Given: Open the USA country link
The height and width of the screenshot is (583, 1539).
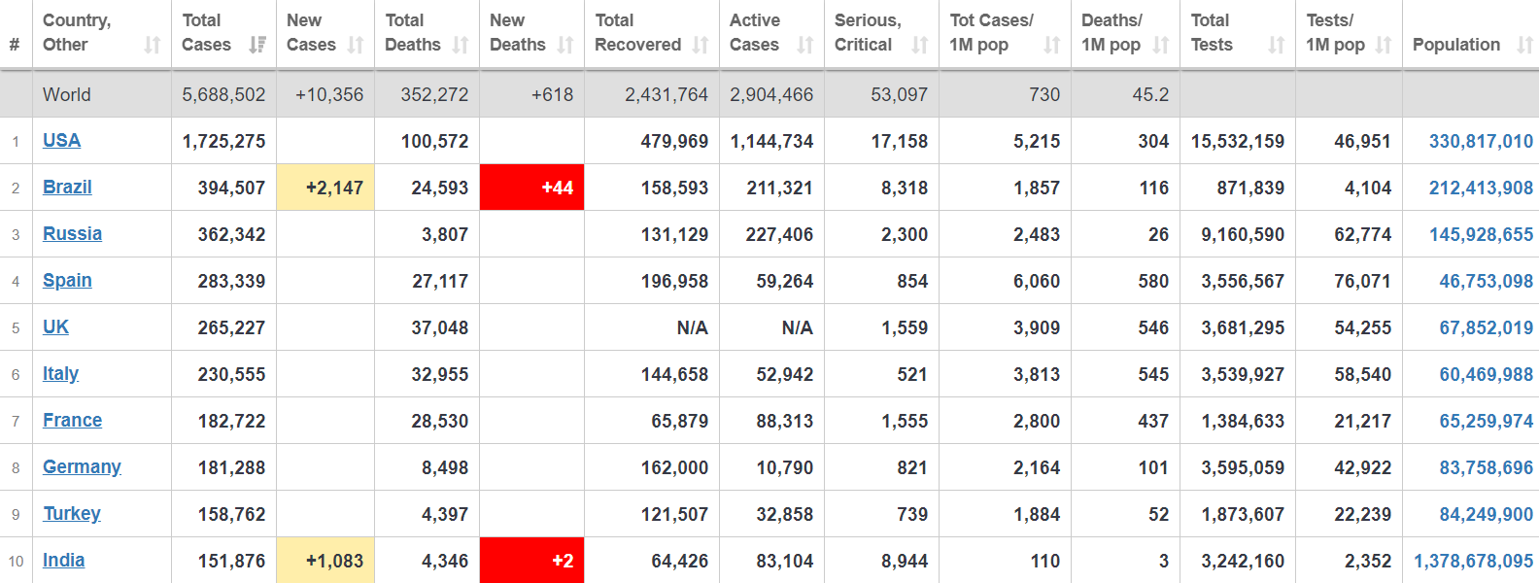Looking at the screenshot, I should 61,140.
